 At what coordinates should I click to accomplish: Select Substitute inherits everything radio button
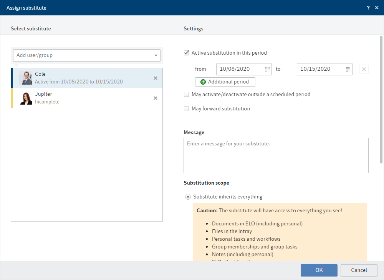point(188,197)
